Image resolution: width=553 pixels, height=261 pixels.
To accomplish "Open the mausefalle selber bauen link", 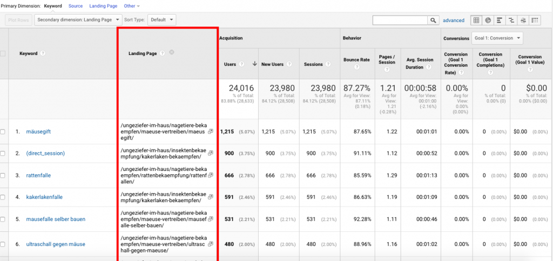I will pyautogui.click(x=56, y=219).
